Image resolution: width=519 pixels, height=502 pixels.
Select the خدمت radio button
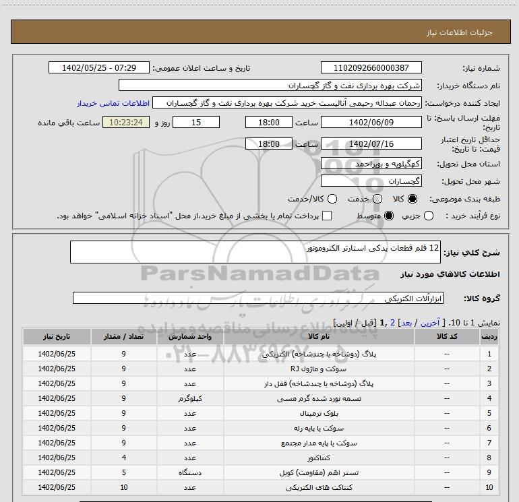click(x=377, y=199)
